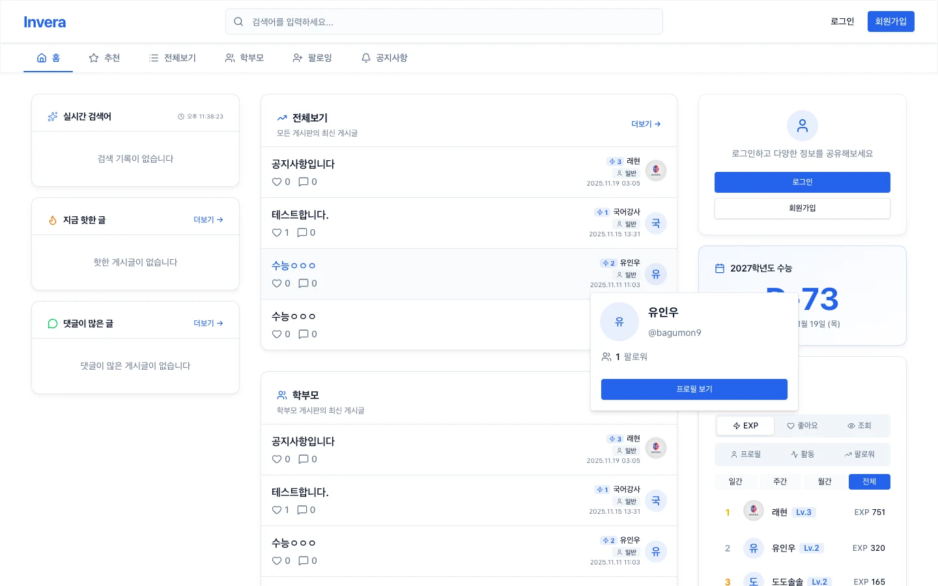Viewport: 938px width, 586px height.
Task: Like 수능ㅇㅇㅇ post in 학부모 section
Action: coord(277,561)
